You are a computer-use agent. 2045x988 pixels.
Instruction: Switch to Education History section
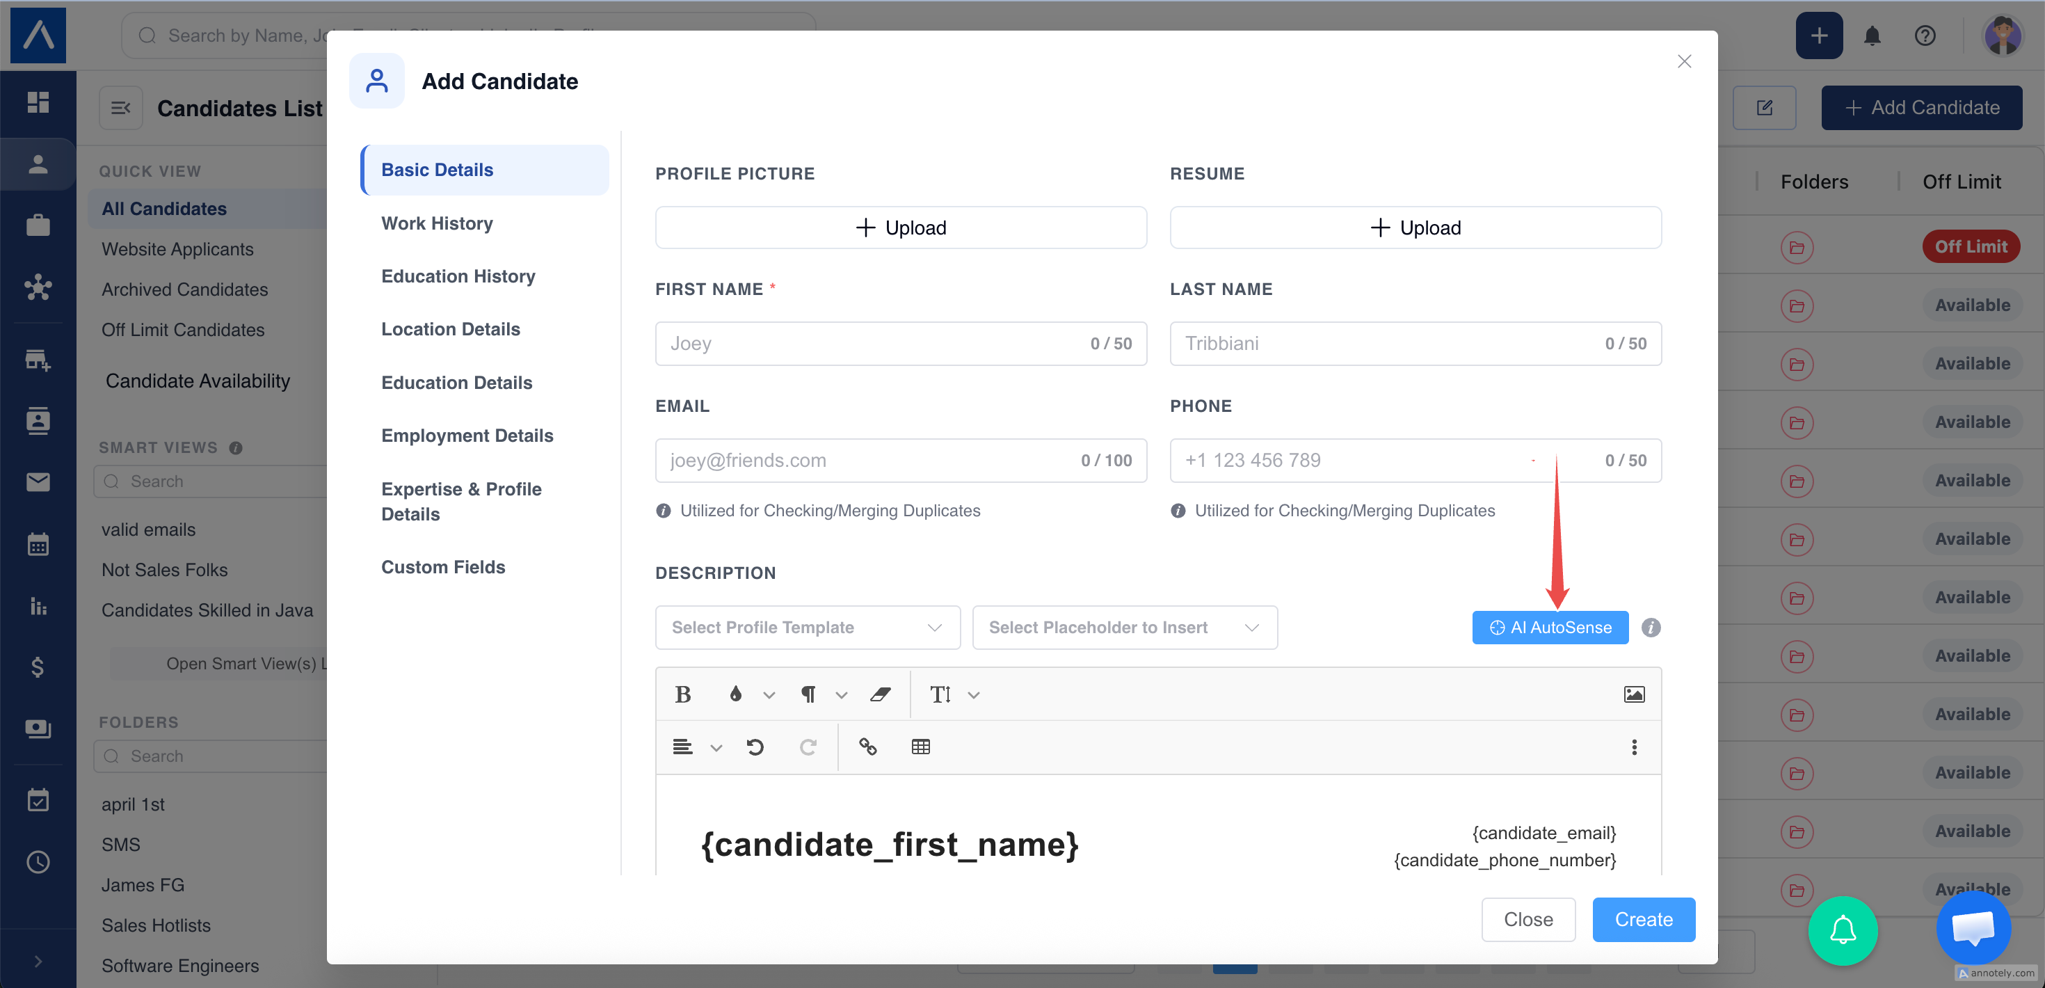click(458, 276)
